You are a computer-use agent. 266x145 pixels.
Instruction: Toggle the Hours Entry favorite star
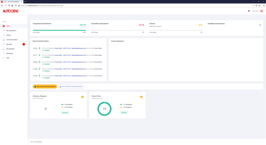[x=141, y=97]
